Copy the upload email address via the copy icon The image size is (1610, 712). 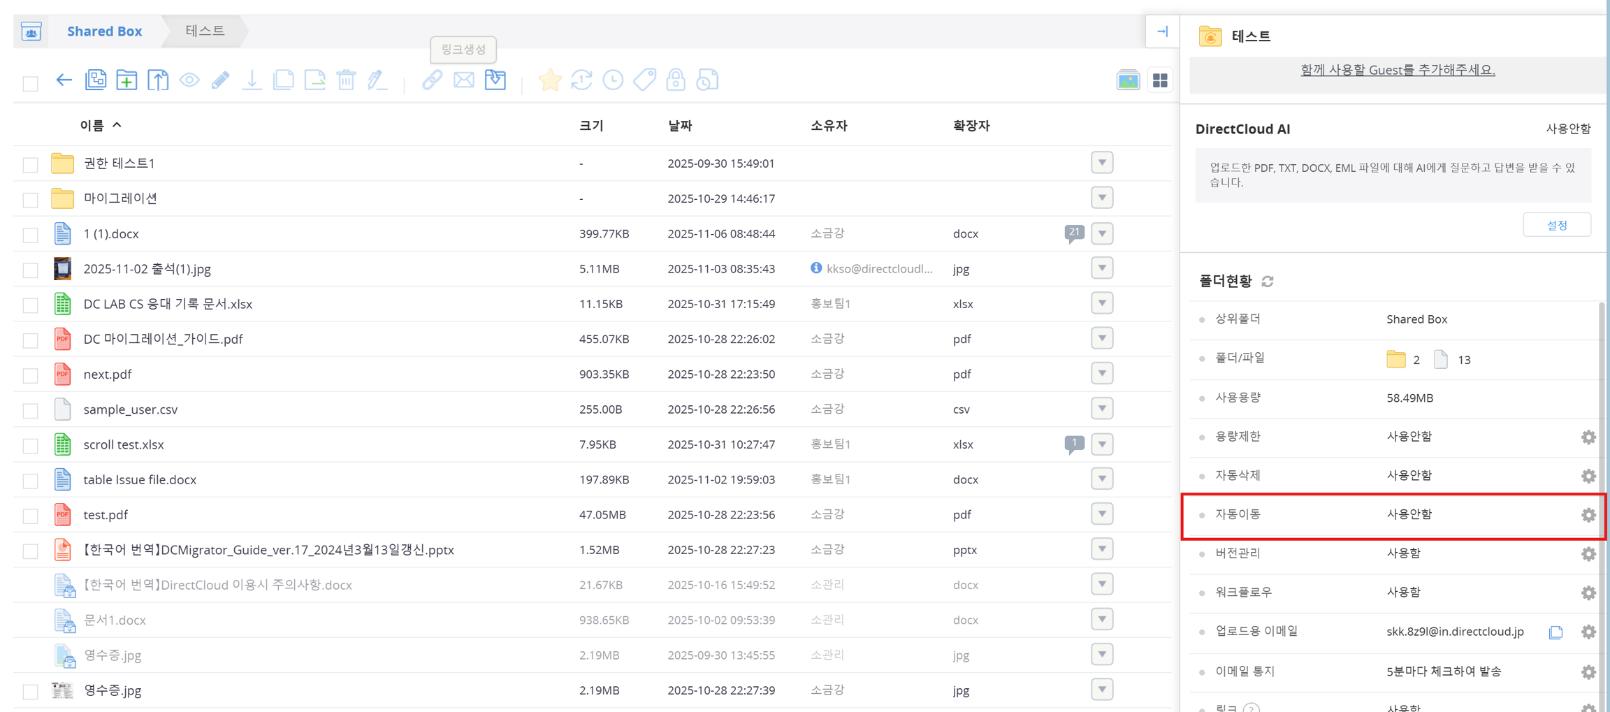1555,632
